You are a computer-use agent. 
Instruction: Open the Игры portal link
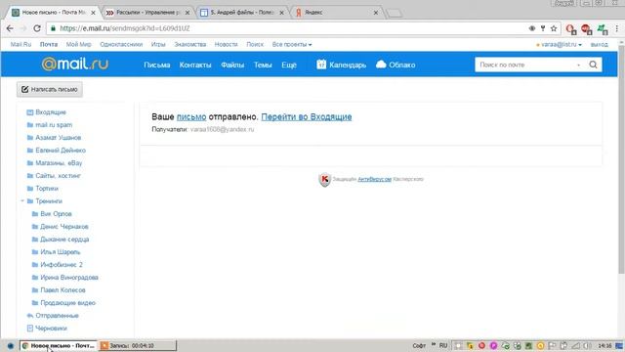click(x=158, y=44)
